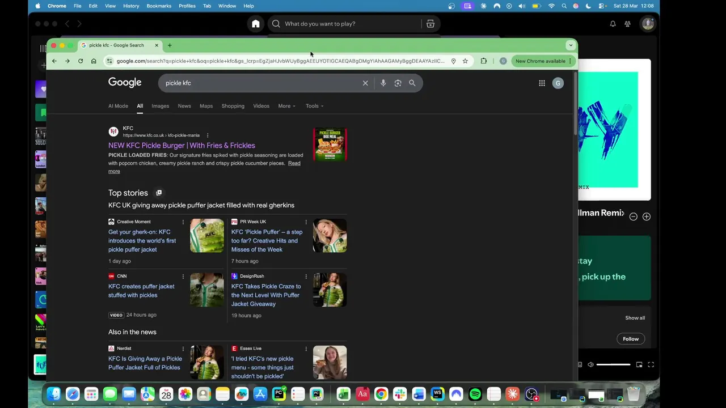Switch to News results tab
The image size is (726, 408).
click(x=184, y=106)
